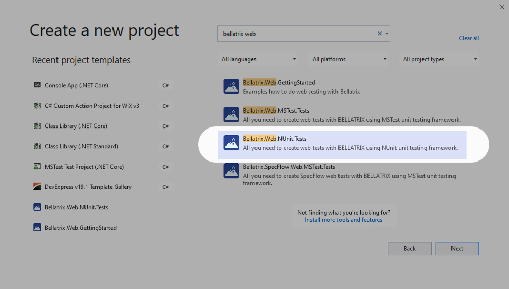
Task: Open the search history dropdown arrow
Action: 387,34
